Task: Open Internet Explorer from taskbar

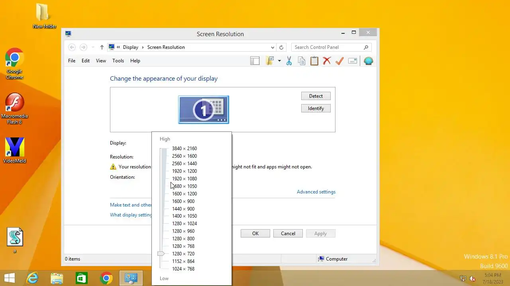Action: click(x=32, y=278)
